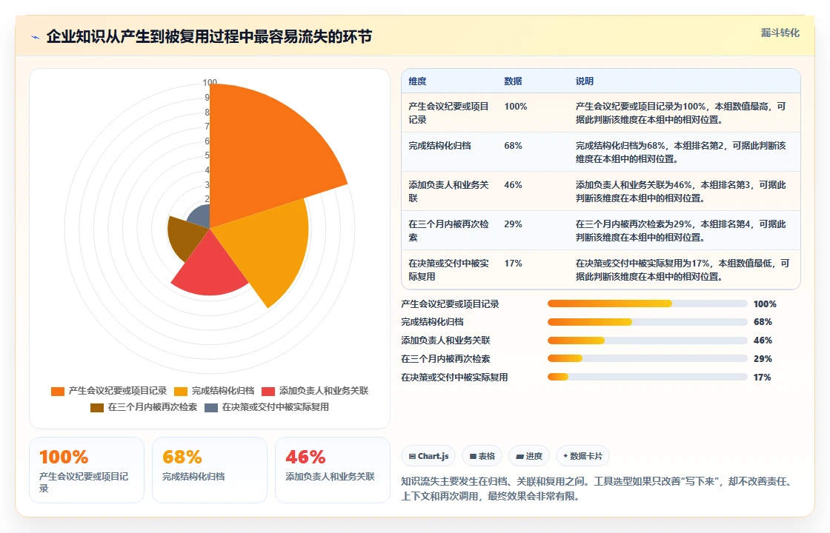Click the title 企业知识从产生到被复用过程中最容易流失的环节
This screenshot has width=830, height=533.
click(209, 36)
